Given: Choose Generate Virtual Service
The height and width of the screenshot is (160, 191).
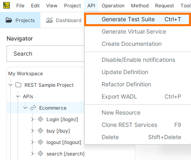Looking at the screenshot, I should (138, 32).
